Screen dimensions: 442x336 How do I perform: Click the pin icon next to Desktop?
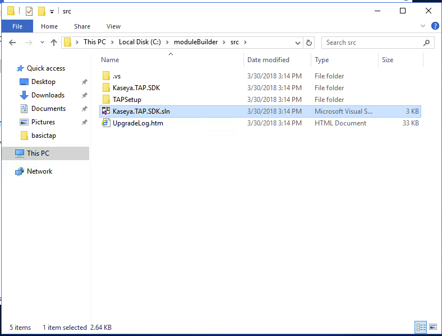84,82
